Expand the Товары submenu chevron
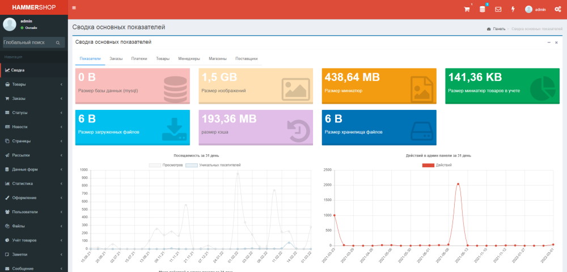The width and height of the screenshot is (567, 272). (61, 84)
